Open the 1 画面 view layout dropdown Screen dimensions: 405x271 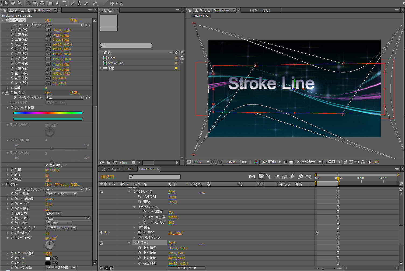click(333, 162)
